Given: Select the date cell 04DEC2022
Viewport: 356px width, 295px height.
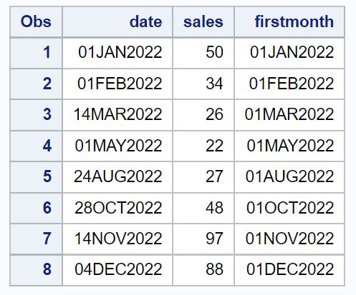Looking at the screenshot, I should 117,270.
